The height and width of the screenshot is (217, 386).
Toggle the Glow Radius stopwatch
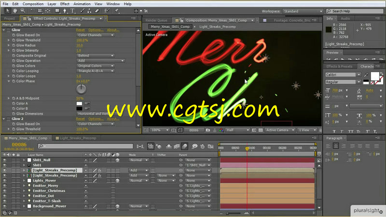tap(14, 45)
